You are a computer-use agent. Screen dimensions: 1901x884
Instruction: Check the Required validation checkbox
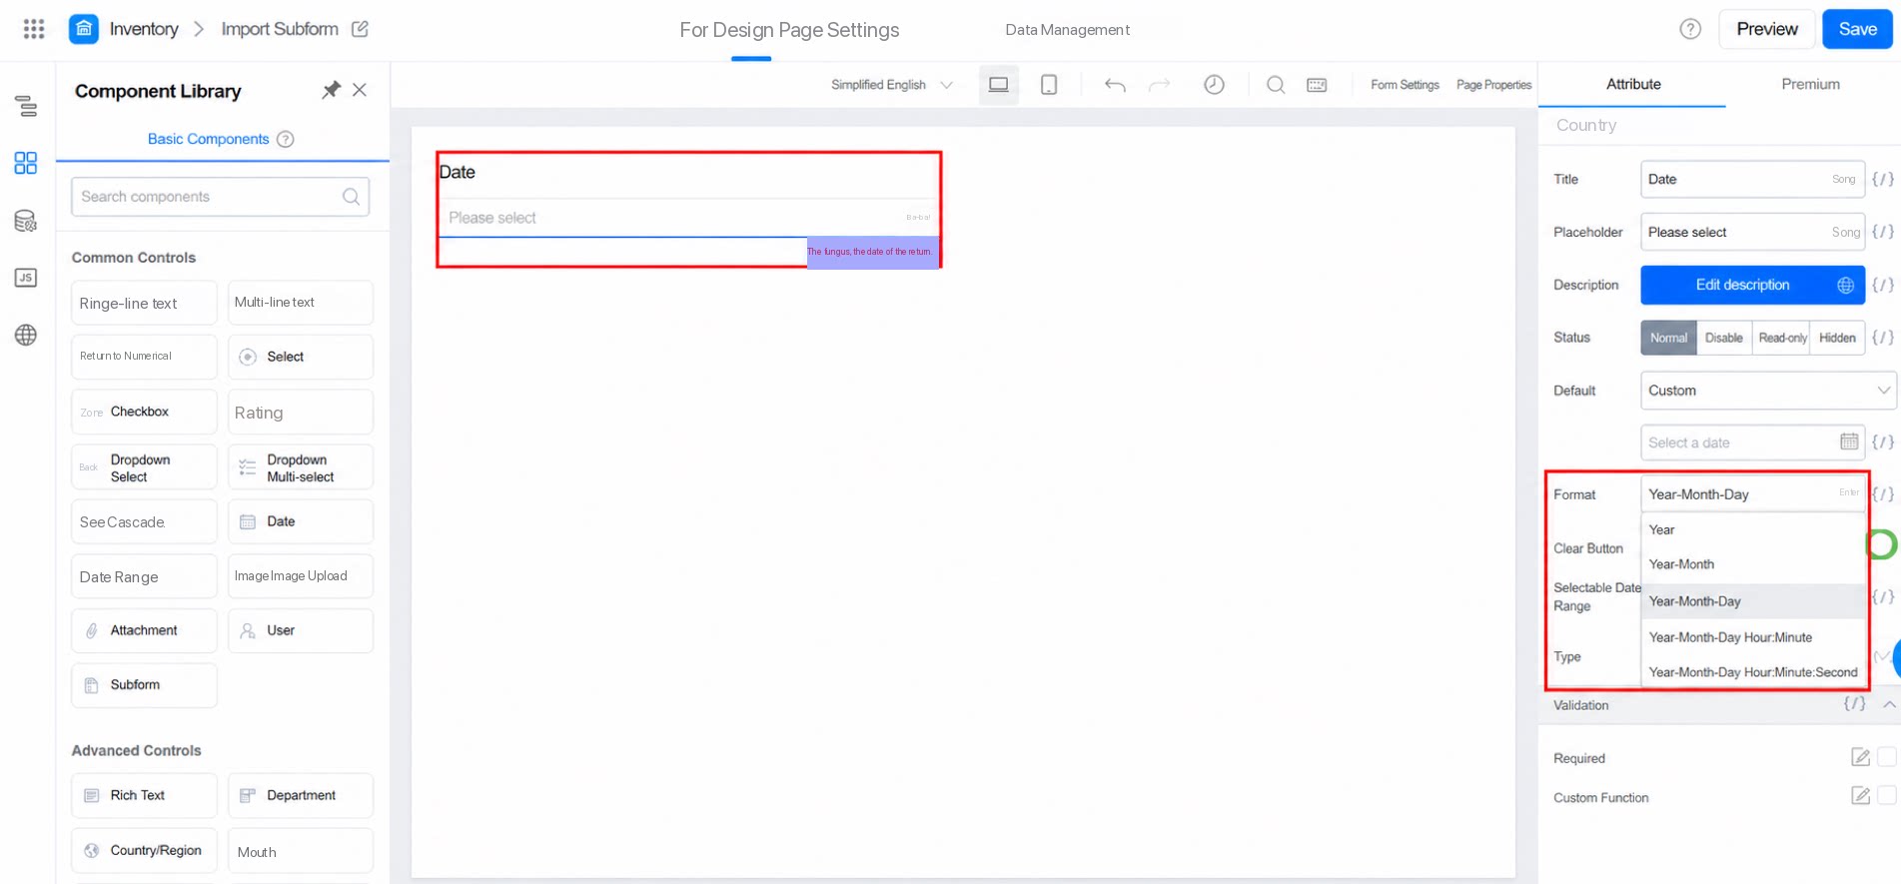(x=1886, y=757)
